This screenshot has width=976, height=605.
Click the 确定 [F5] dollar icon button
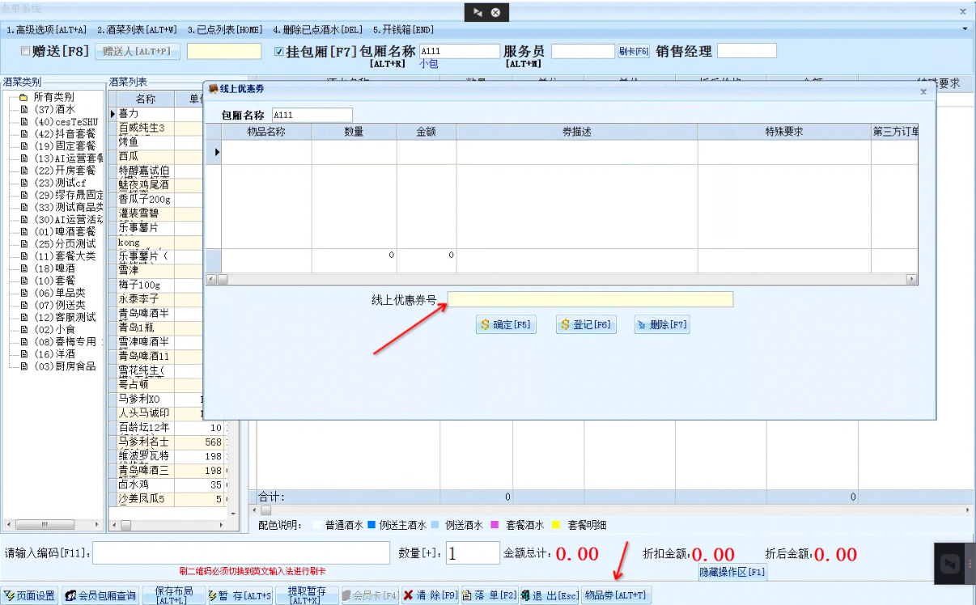coord(505,324)
